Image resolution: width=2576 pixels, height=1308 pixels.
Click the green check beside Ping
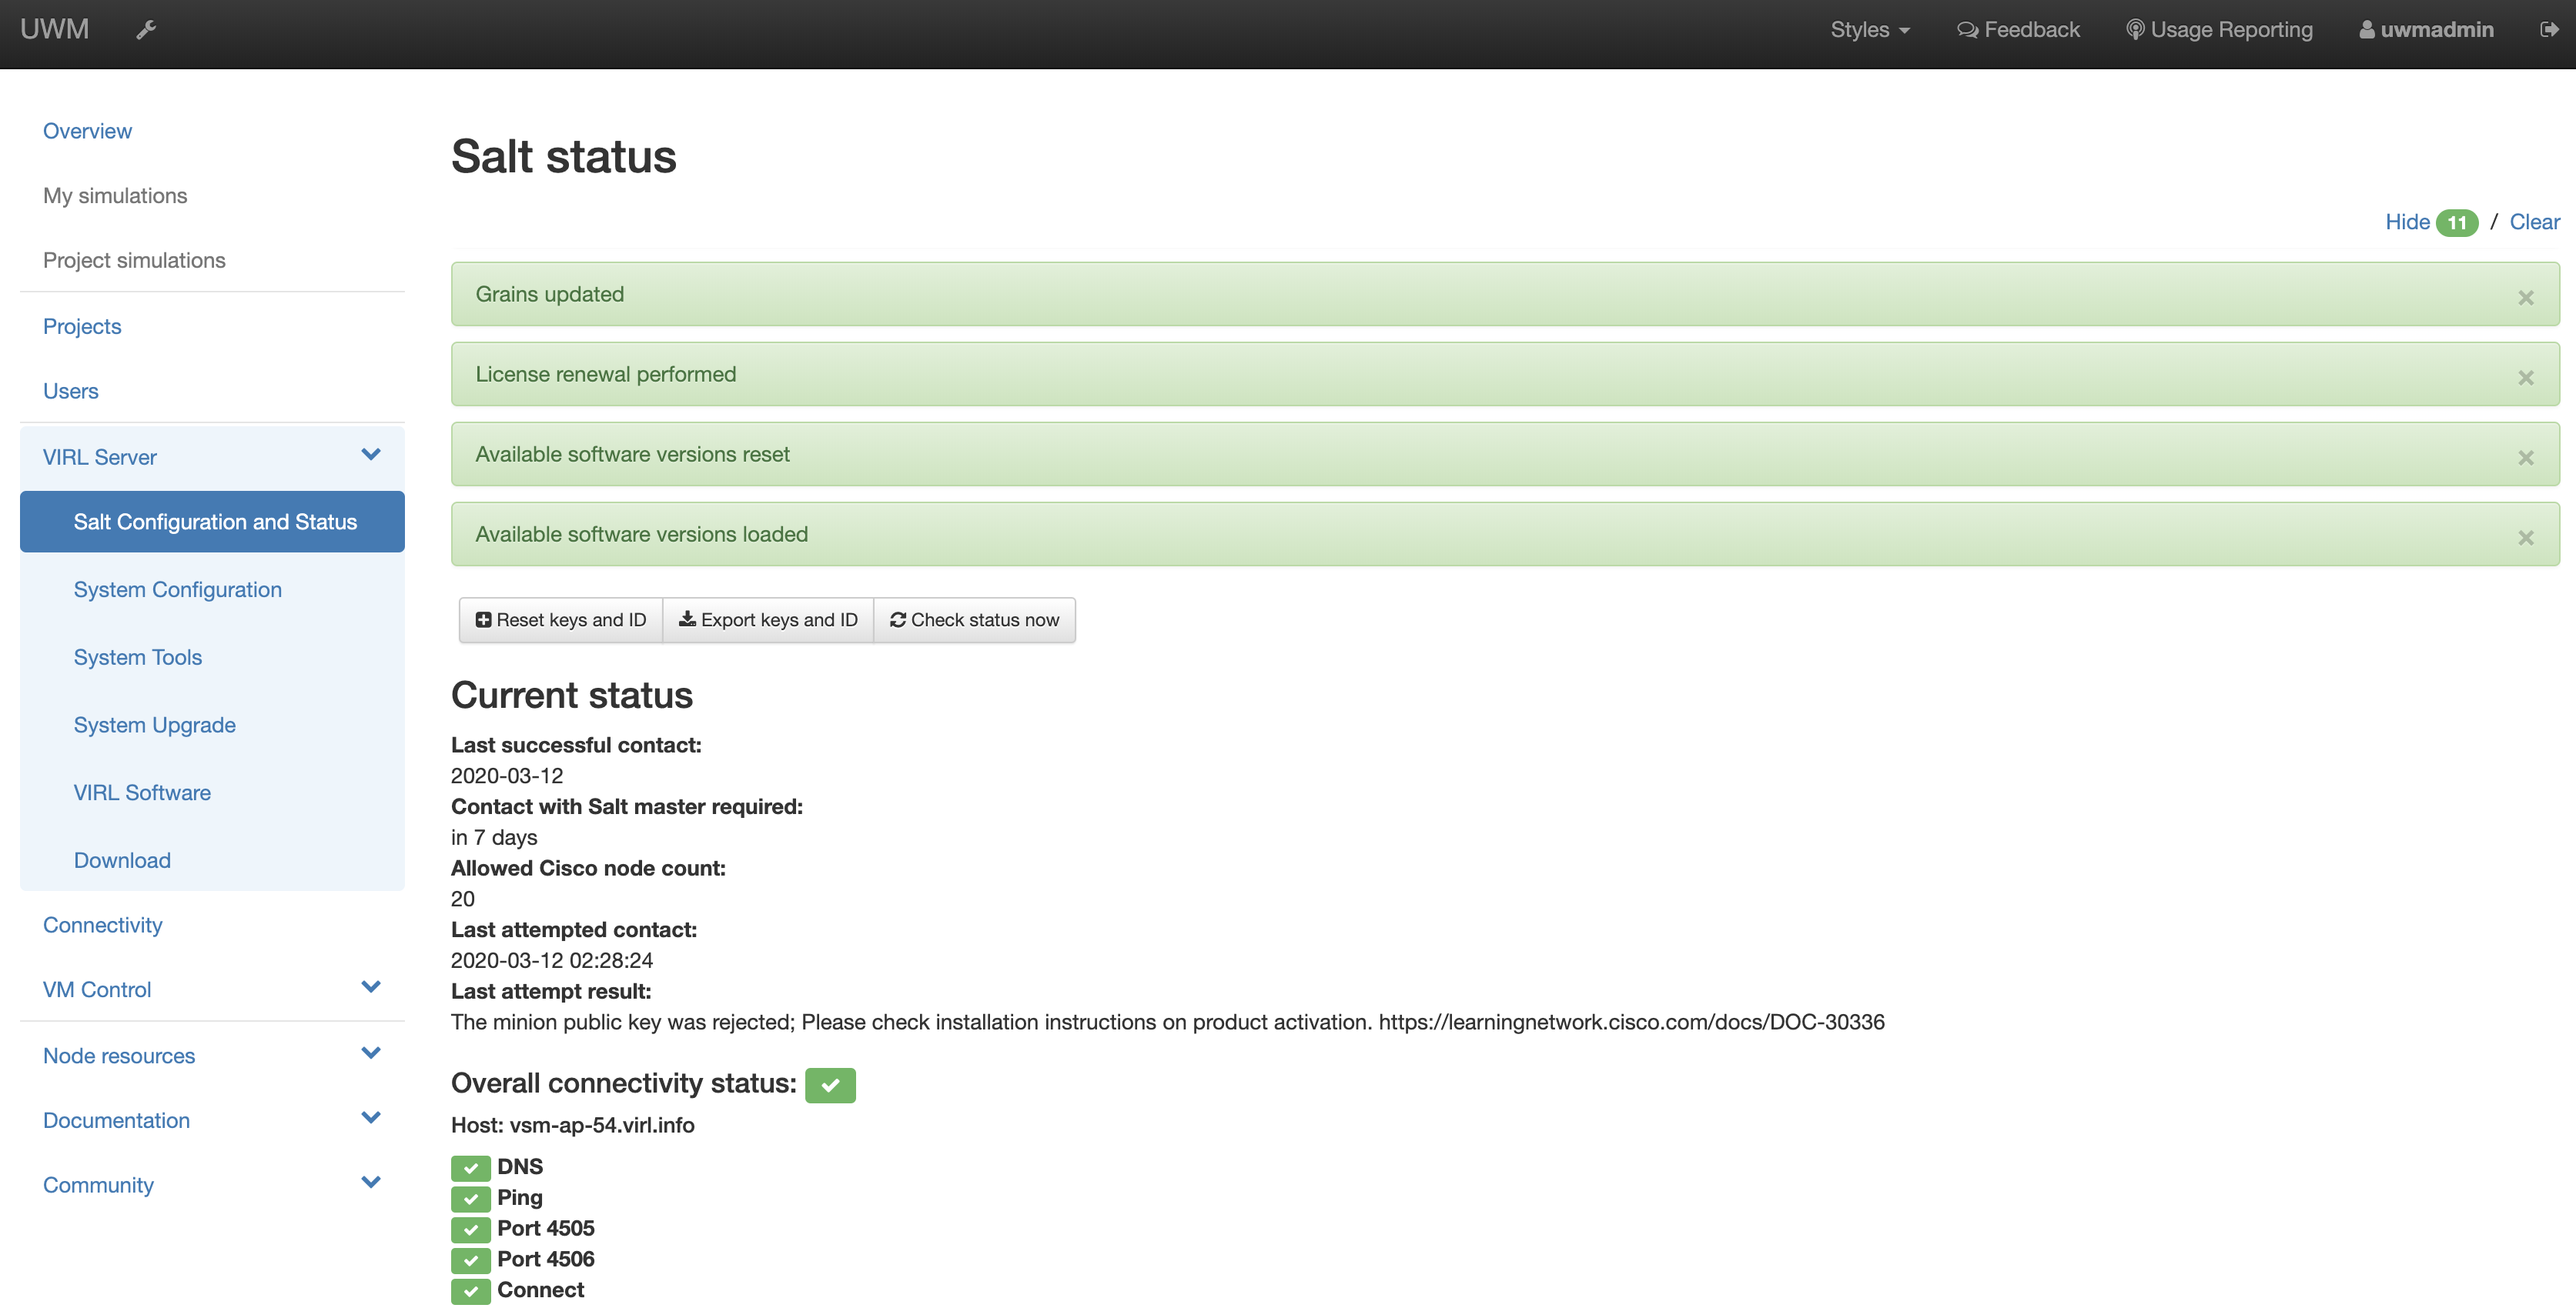[x=470, y=1198]
